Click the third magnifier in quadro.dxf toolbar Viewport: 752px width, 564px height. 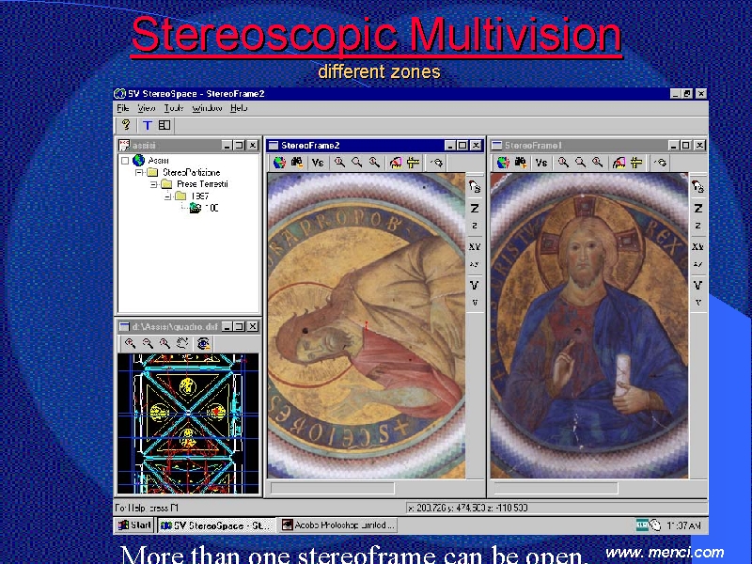pos(164,343)
